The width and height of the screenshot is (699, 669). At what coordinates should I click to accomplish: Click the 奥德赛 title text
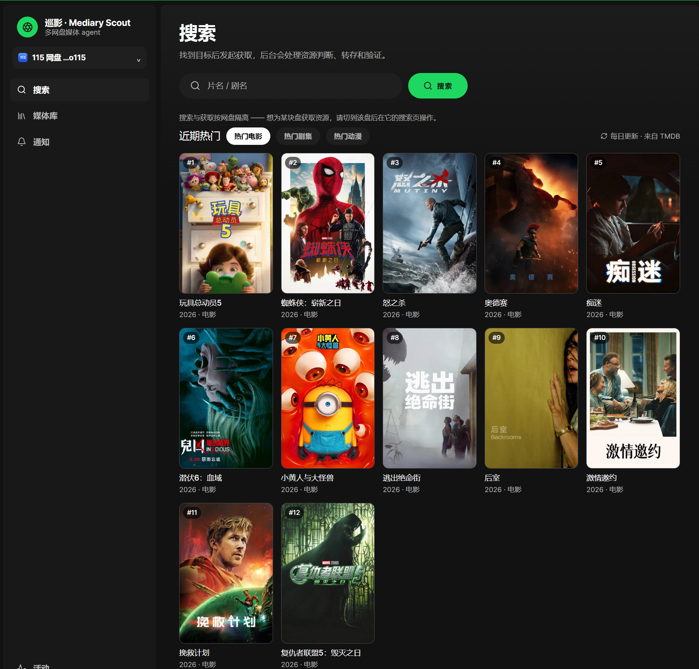496,303
